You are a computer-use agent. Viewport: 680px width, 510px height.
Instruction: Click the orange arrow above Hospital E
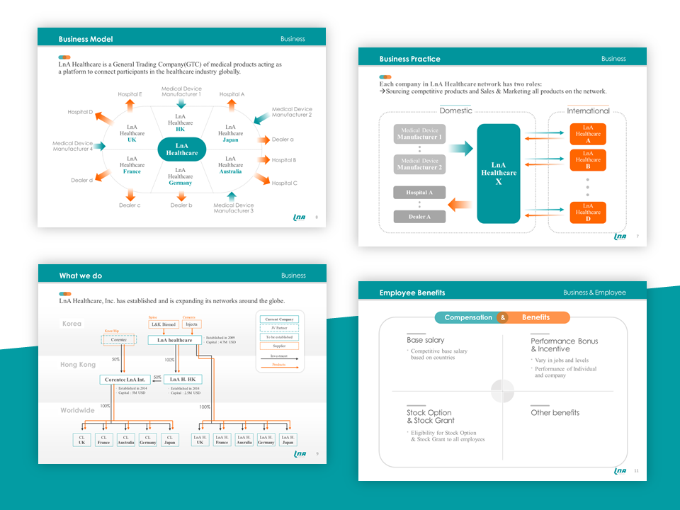(x=130, y=106)
